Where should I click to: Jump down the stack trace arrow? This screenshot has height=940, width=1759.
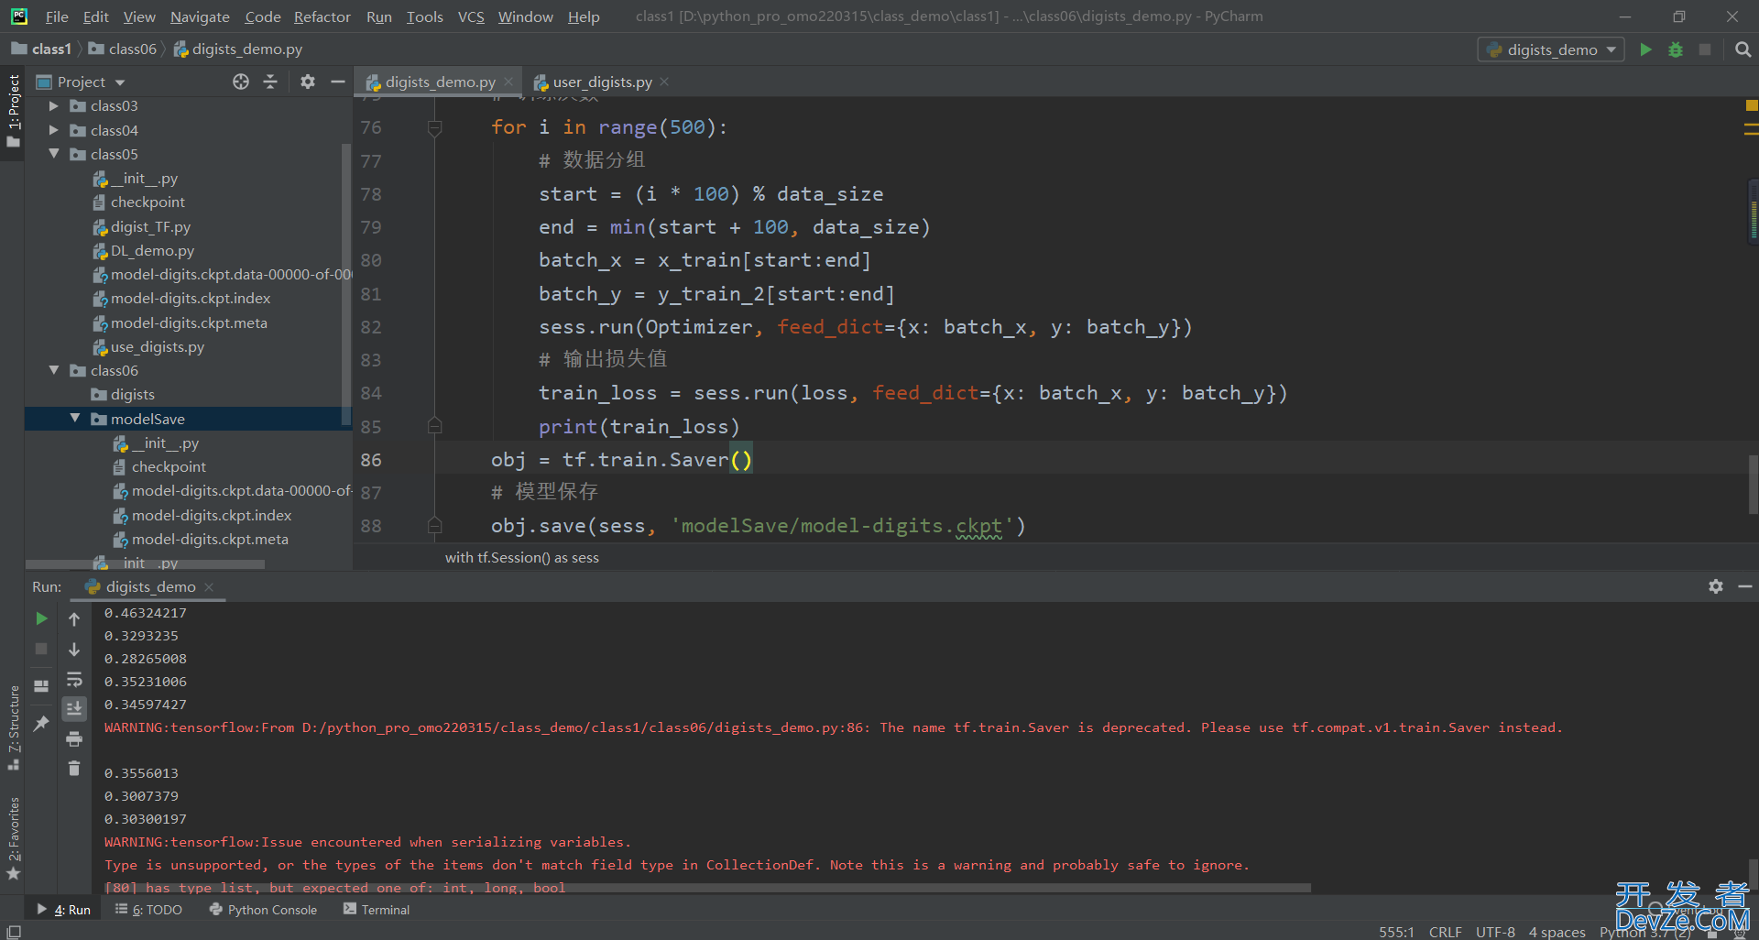pyautogui.click(x=74, y=650)
